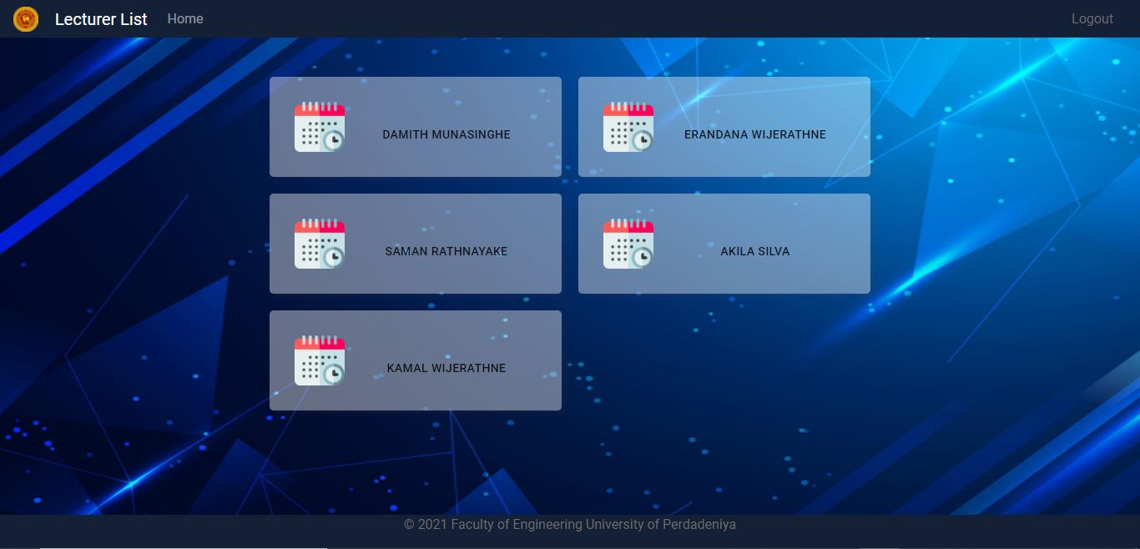Select the ERANDANA WIJERATHNE name label

tap(755, 134)
